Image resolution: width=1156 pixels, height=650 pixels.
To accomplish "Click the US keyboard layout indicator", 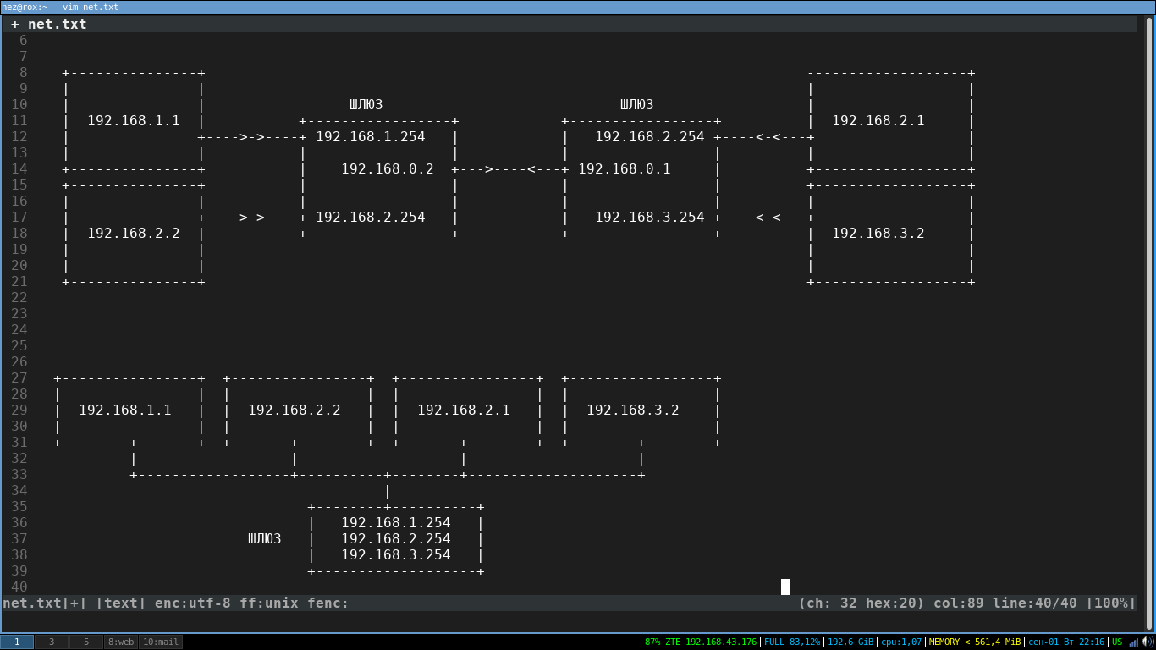I will (x=1117, y=642).
